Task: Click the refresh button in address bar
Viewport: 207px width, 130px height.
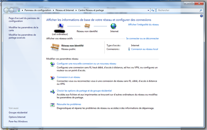Action: coord(153,10)
